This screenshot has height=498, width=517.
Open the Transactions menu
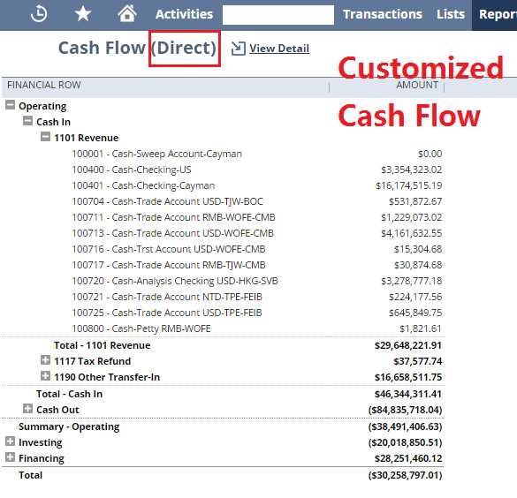coord(383,14)
